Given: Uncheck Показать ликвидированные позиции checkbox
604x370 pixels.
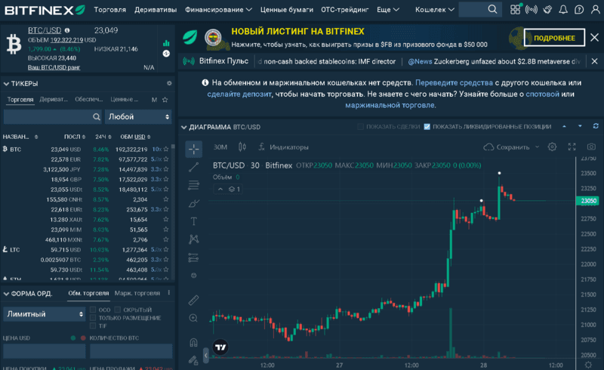Looking at the screenshot, I should (x=427, y=126).
